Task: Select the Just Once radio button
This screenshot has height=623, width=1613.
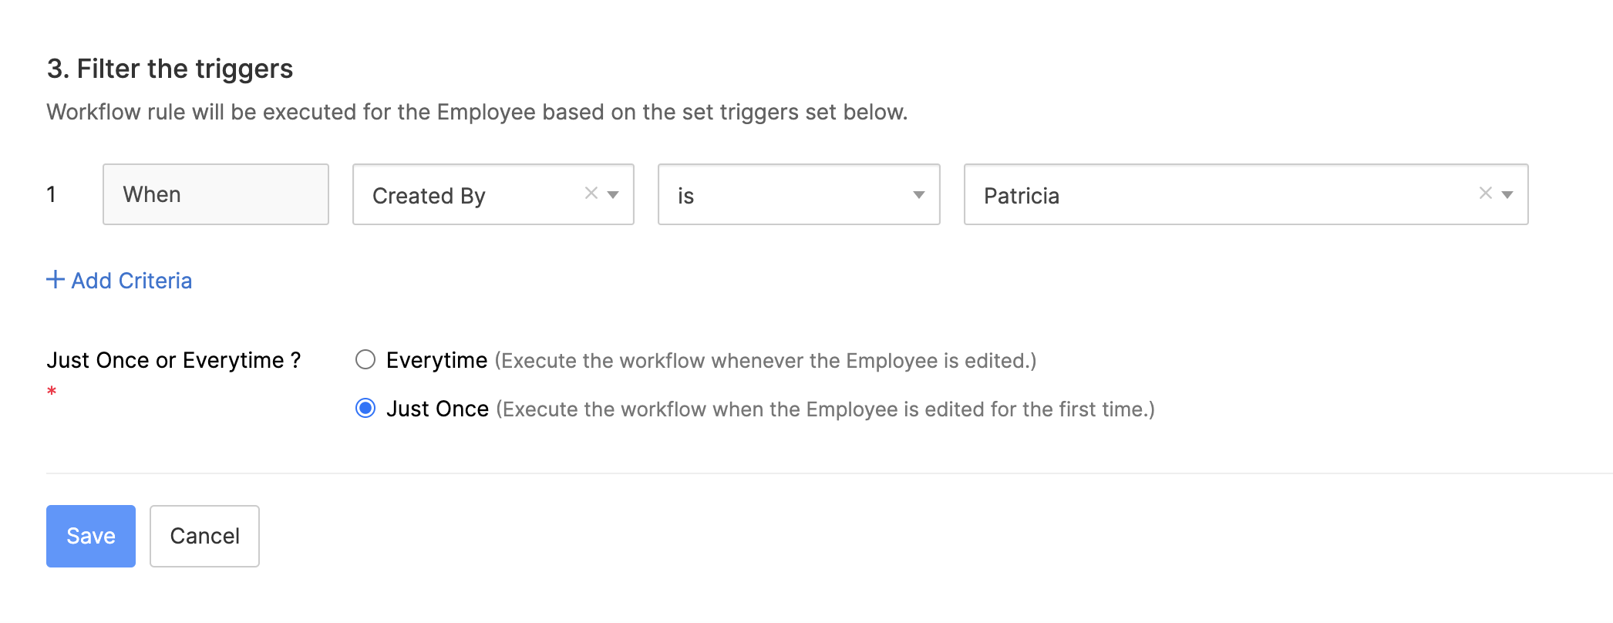Action: point(365,408)
